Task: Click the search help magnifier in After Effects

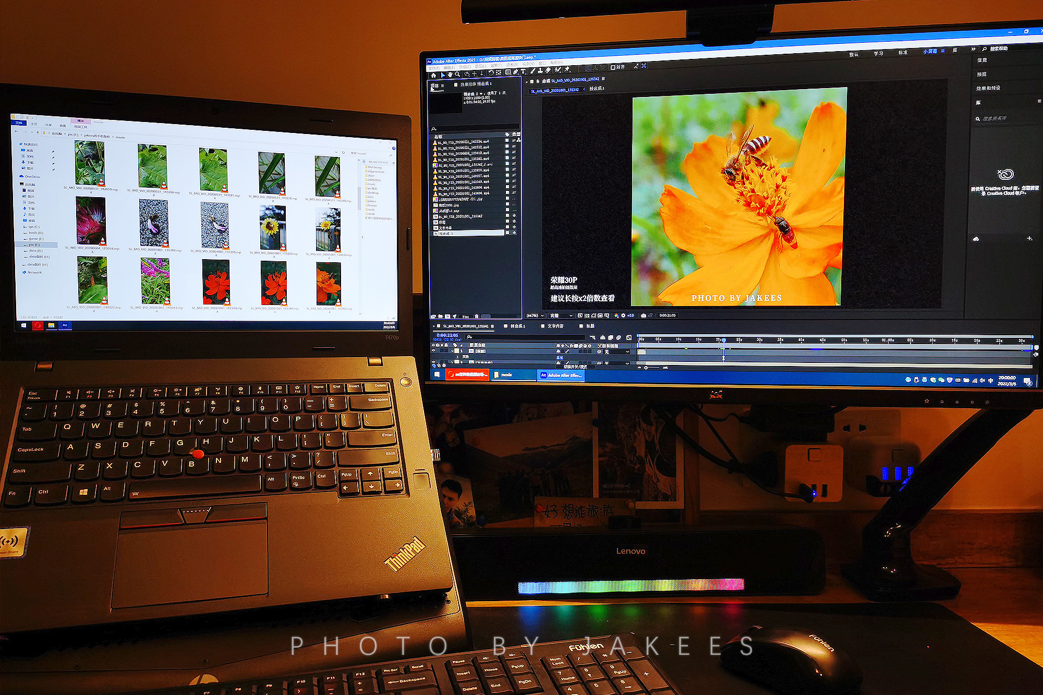Action: pos(984,49)
